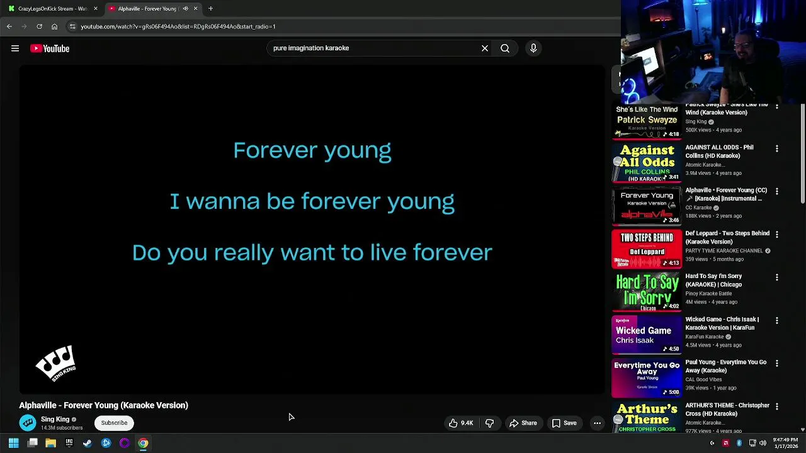
Task: Visit Pinoy Karaoke Battle channel
Action: click(708, 294)
